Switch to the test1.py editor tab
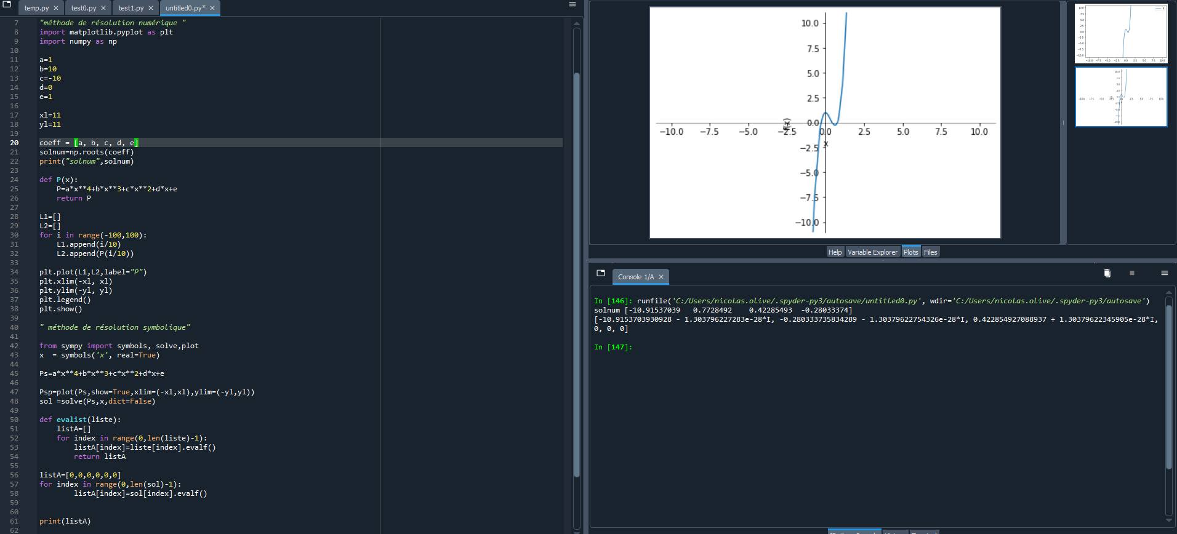Image resolution: width=1177 pixels, height=534 pixels. pos(131,8)
